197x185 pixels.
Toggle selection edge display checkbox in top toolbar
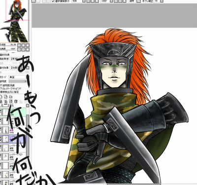pos(53,1)
